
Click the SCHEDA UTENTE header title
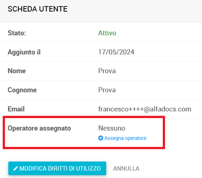pyautogui.click(x=37, y=9)
